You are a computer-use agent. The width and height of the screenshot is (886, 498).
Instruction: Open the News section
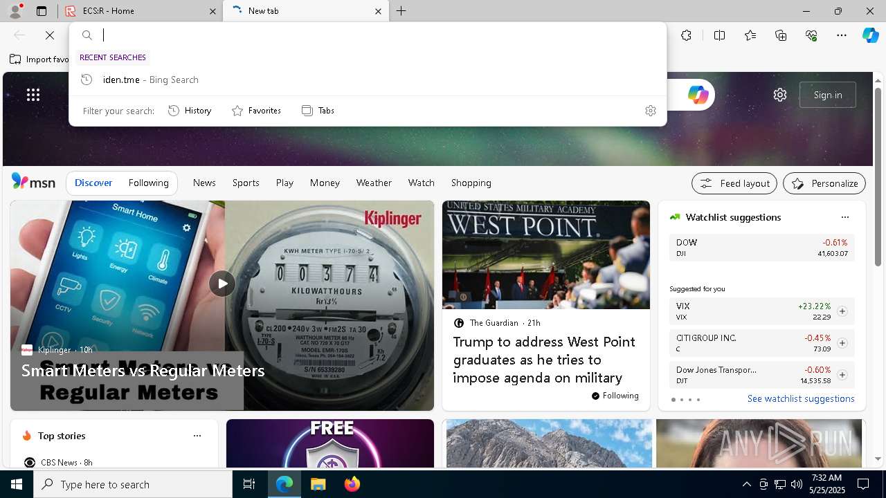point(204,183)
